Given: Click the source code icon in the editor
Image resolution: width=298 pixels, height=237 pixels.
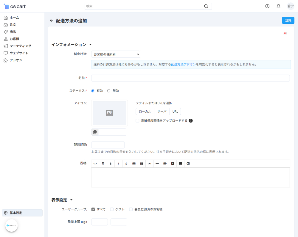Looking at the screenshot, I should pyautogui.click(x=95, y=164).
